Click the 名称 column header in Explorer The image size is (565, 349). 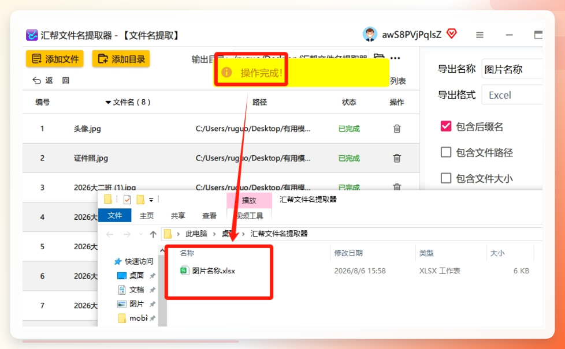[187, 253]
